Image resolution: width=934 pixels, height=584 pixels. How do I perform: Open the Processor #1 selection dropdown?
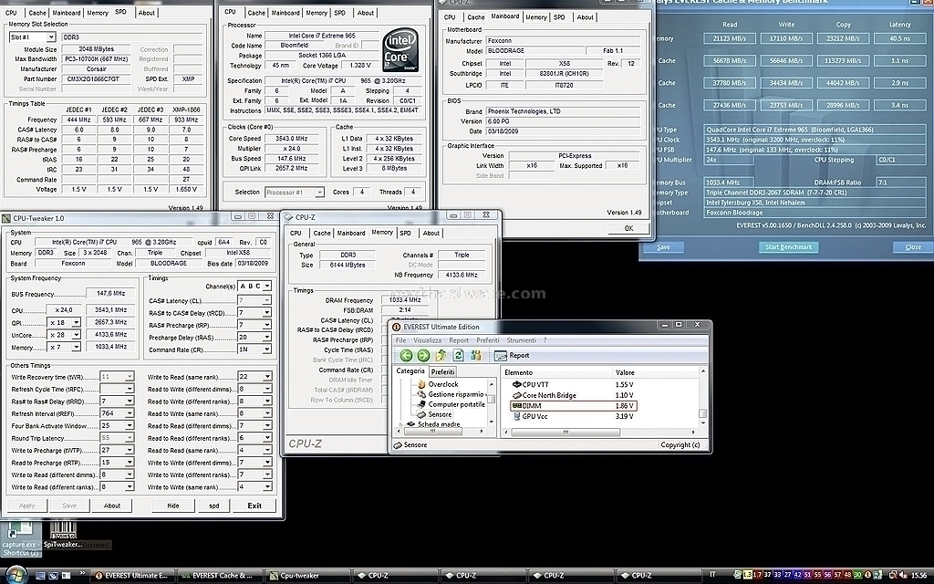click(319, 193)
